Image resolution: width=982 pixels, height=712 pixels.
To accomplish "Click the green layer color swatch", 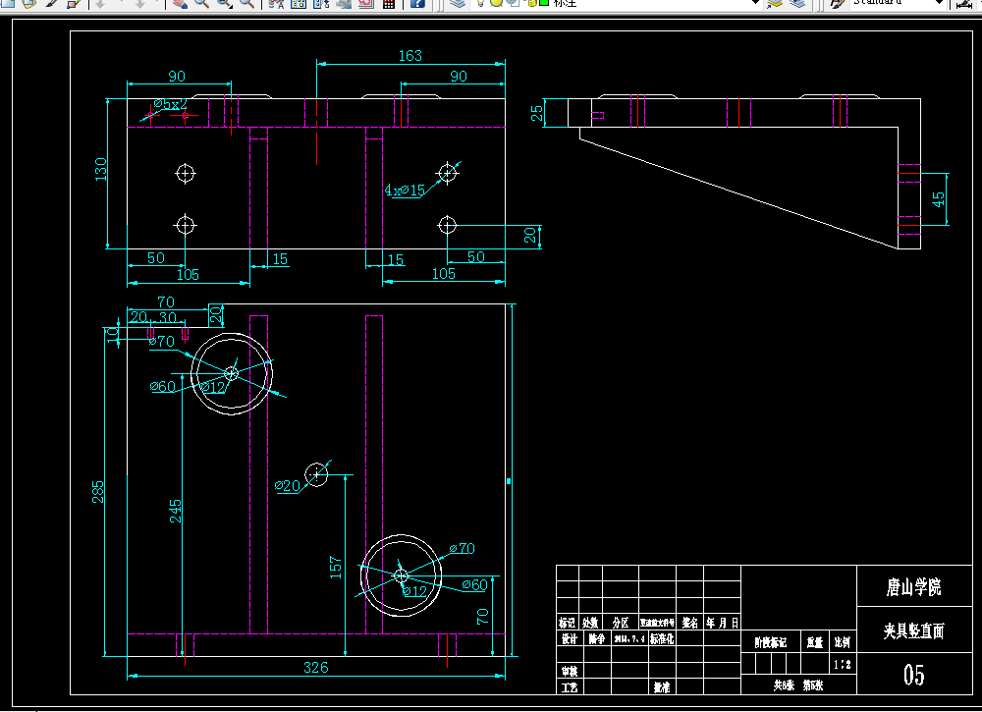I will click(x=544, y=3).
